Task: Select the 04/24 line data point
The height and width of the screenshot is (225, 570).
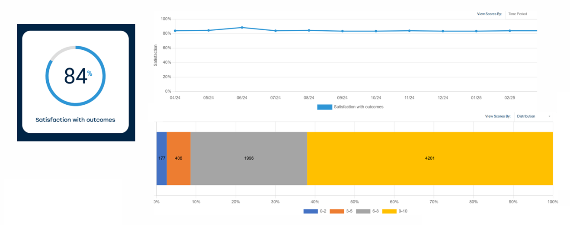Action: pyautogui.click(x=175, y=31)
